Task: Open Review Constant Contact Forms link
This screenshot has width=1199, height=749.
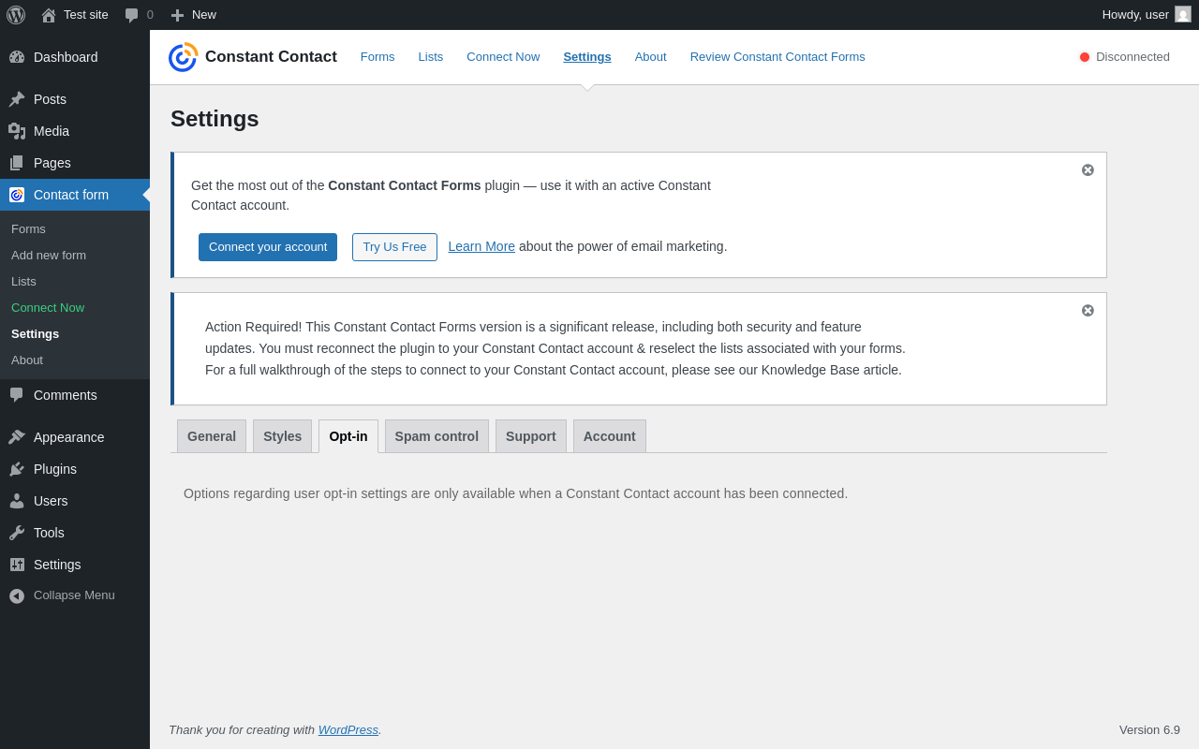Action: click(777, 57)
